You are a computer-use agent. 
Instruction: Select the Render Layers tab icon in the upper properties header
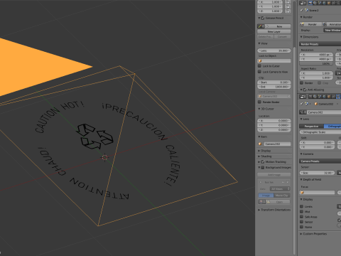[x=315, y=3]
